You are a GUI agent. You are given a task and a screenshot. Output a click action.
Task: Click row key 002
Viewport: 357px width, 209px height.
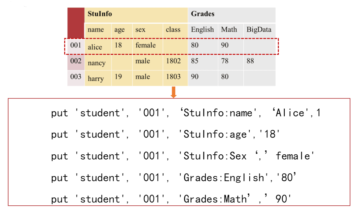point(76,61)
